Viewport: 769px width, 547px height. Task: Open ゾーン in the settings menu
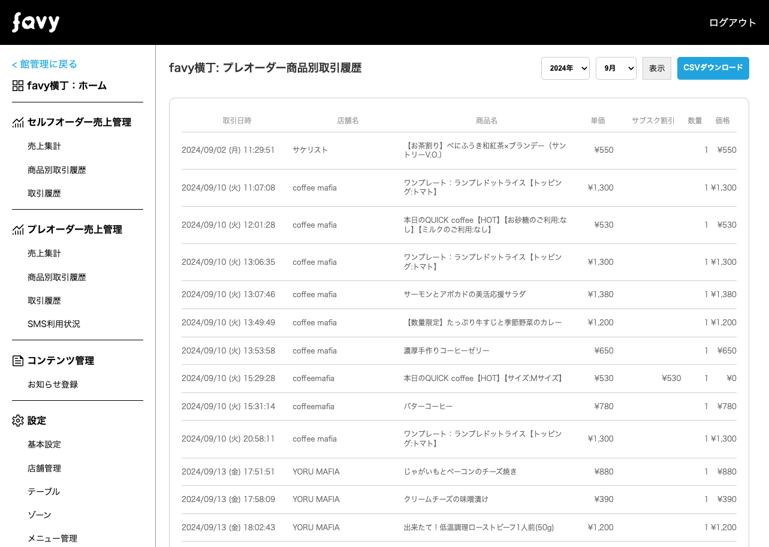pos(40,515)
